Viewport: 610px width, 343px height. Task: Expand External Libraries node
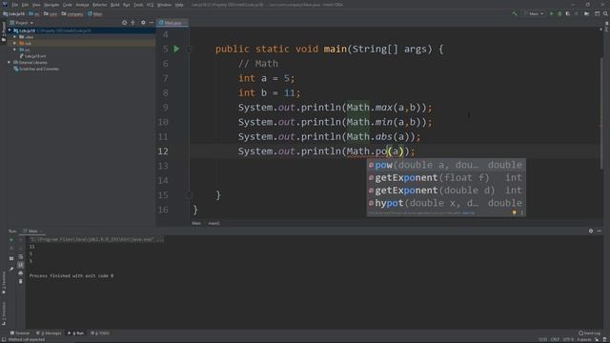tap(9, 62)
